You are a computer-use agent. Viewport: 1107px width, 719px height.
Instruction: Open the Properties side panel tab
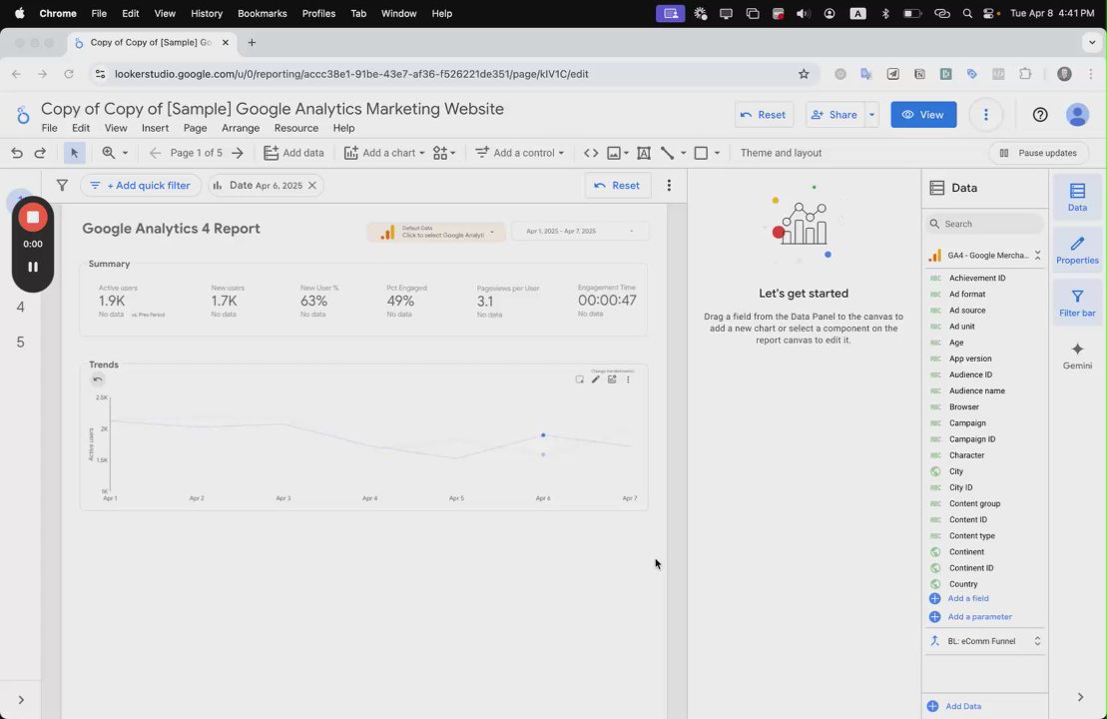1077,250
